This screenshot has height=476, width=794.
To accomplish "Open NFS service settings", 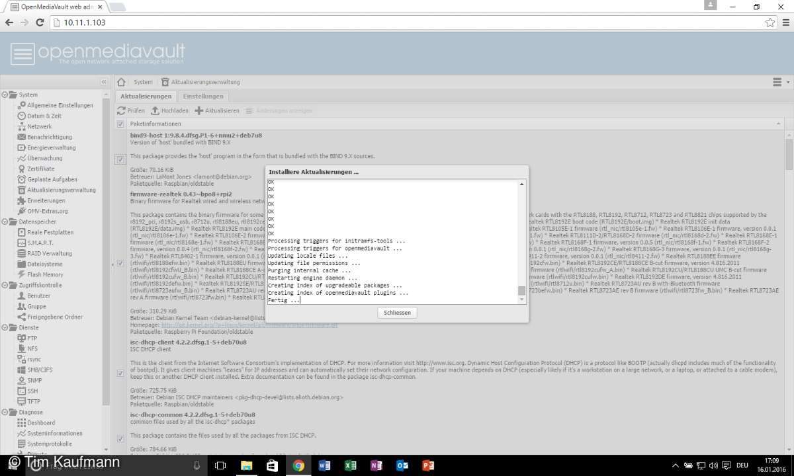I will coord(32,348).
